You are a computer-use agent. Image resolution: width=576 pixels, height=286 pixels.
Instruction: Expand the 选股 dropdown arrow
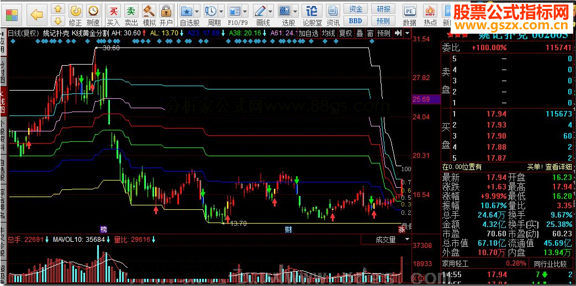[294, 11]
